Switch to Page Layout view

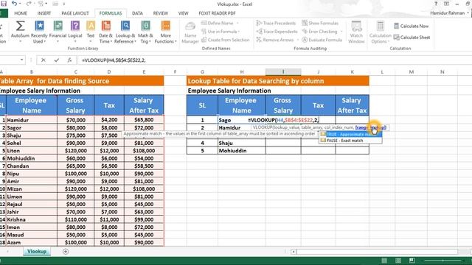pyautogui.click(x=398, y=261)
